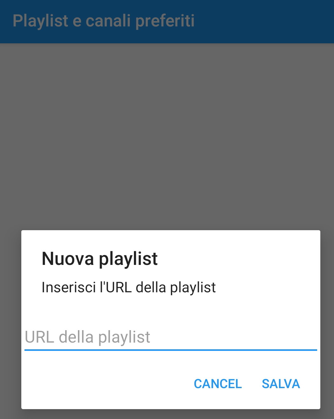Tap the 'Inserisci l'URL della playlist' message
Screen dimensions: 334x419
129,287
